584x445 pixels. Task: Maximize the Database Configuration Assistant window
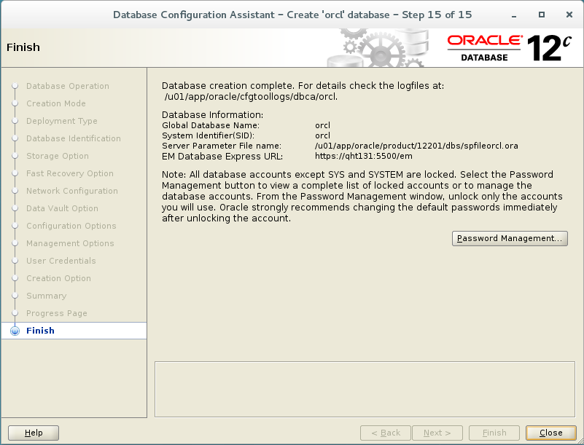pyautogui.click(x=542, y=15)
